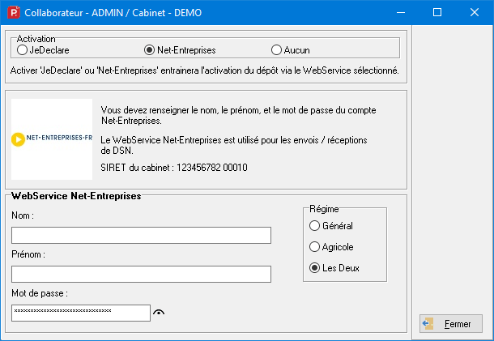Select the Général régime

click(315, 226)
